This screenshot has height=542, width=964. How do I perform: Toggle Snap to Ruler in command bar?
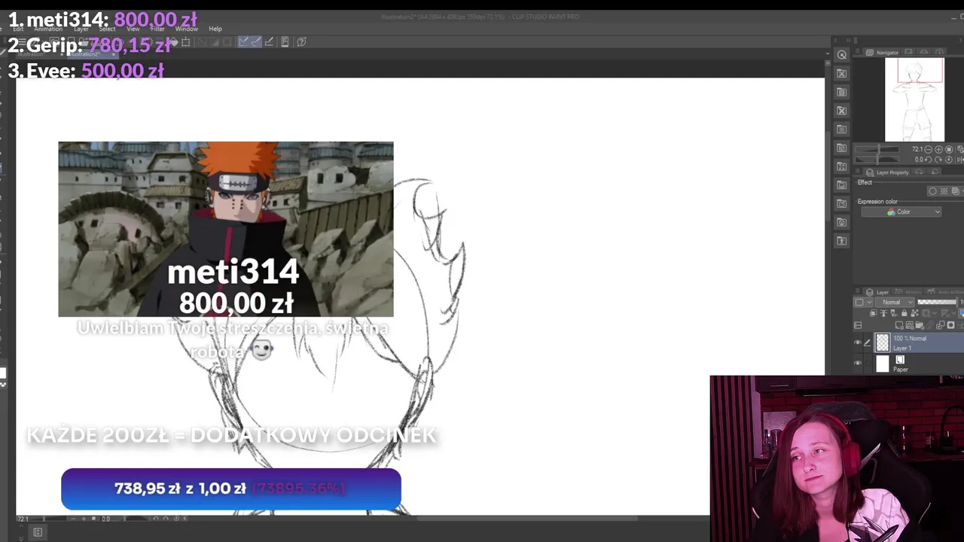pyautogui.click(x=243, y=41)
